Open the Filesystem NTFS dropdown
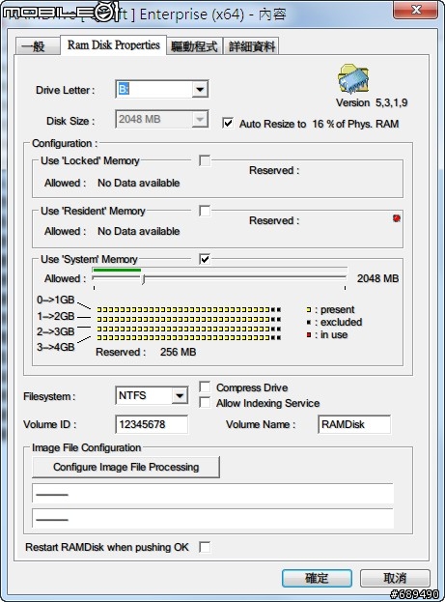Screen dimensions: 445x602 point(180,395)
